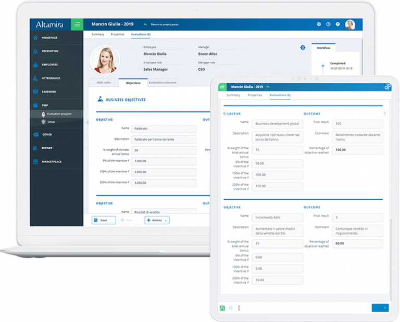Click the left chevron arrow on the tablet
The height and width of the screenshot is (322, 400).
pyautogui.click(x=224, y=113)
